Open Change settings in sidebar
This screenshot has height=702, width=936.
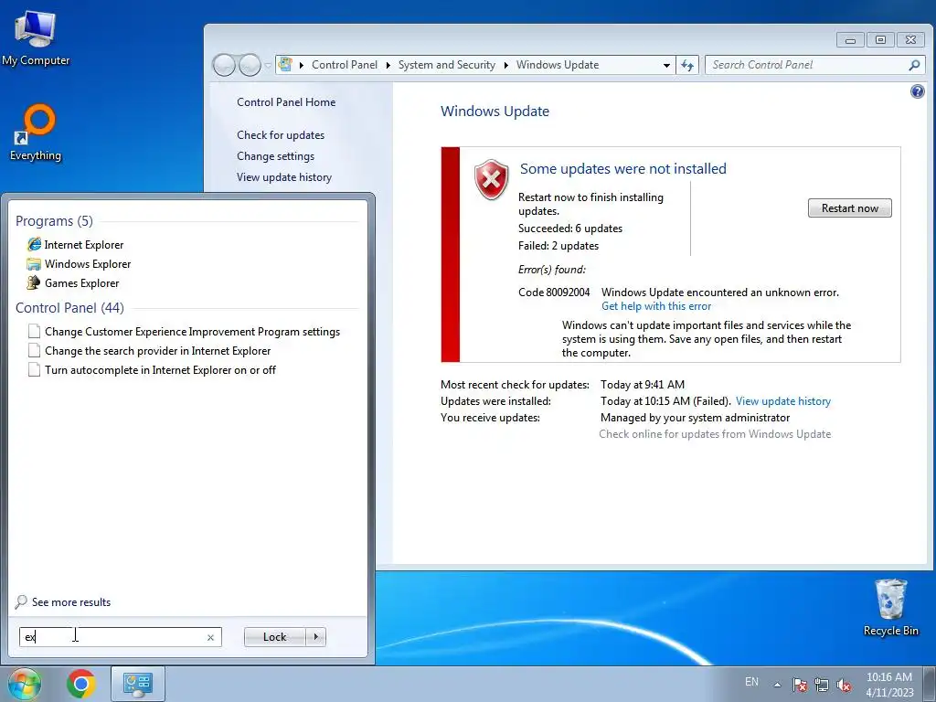pyautogui.click(x=275, y=155)
